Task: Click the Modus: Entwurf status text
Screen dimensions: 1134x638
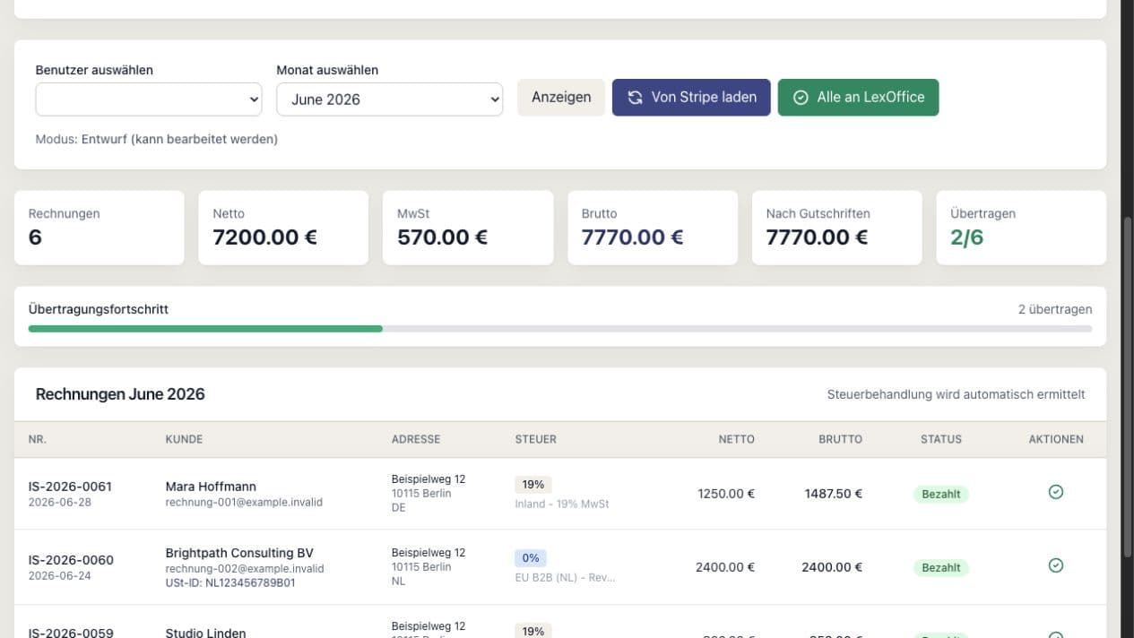Action: (157, 139)
